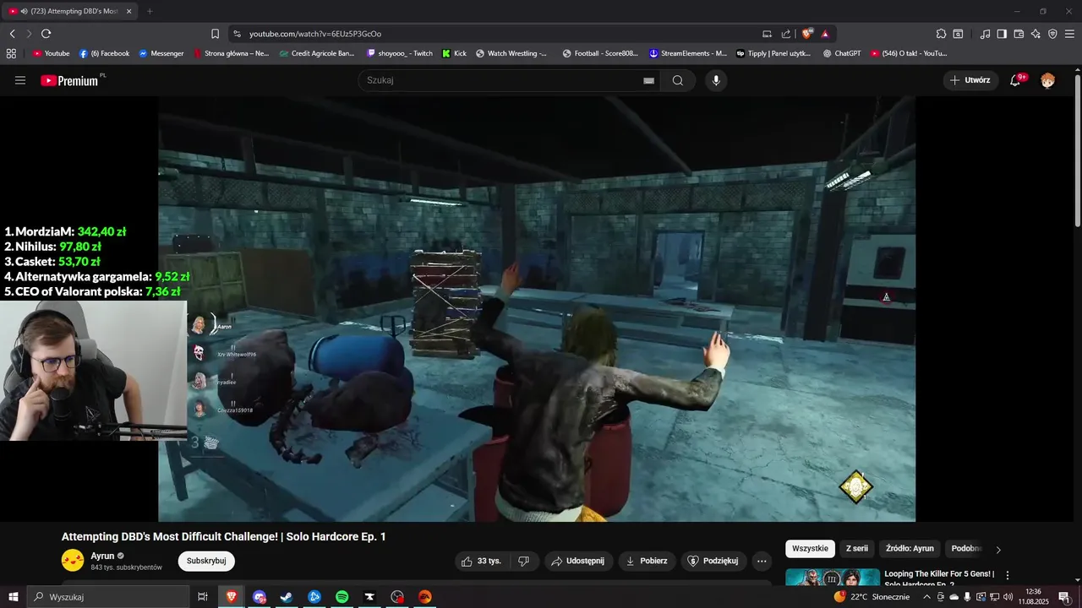Click Pobierz download button
The image size is (1082, 608).
[647, 561]
